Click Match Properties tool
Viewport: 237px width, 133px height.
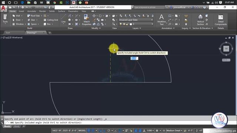point(87,20)
